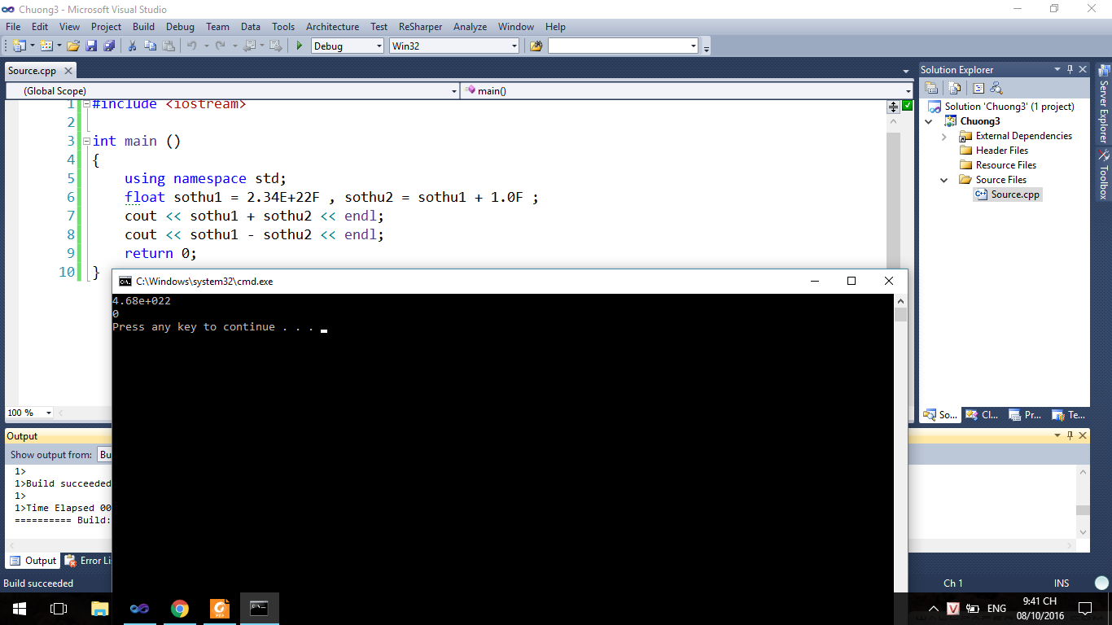
Task: Expand the External Dependencies folder
Action: pyautogui.click(x=944, y=137)
